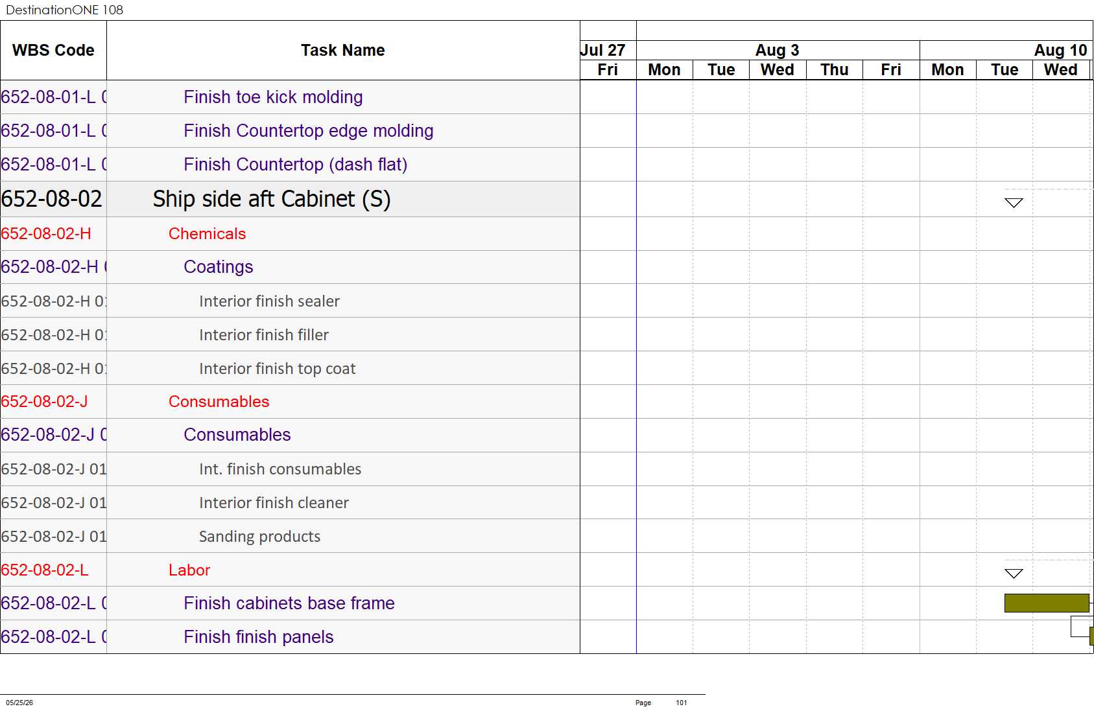The width and height of the screenshot is (1094, 711).
Task: Click the Page 101 footer label
Action: coord(661,703)
